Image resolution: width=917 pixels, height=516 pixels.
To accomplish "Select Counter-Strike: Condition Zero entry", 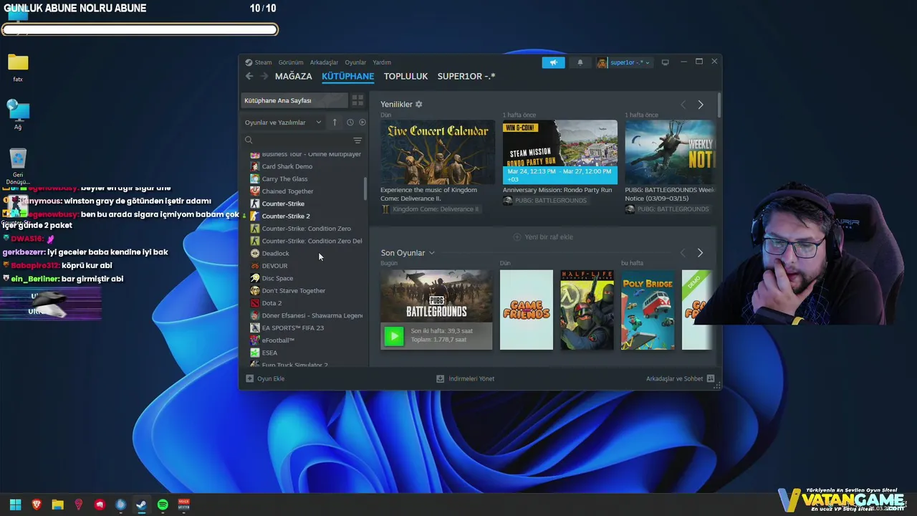I will (x=306, y=229).
